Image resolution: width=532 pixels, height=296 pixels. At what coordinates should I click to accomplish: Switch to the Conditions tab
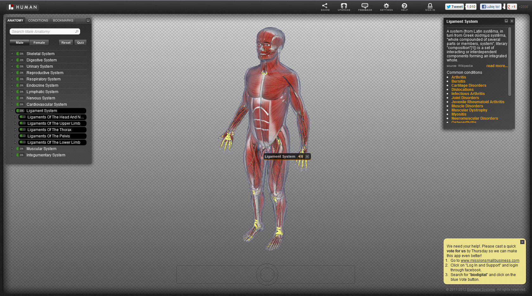click(38, 21)
